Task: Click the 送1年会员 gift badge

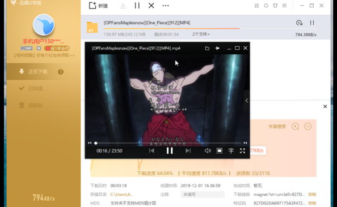Action: (x=57, y=49)
